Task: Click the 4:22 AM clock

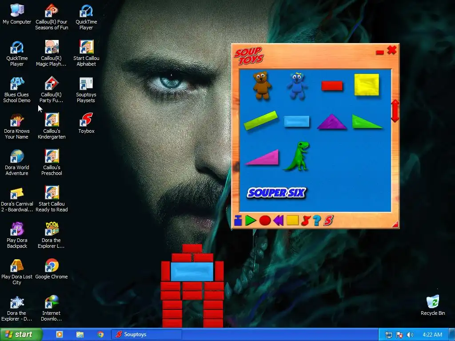Action: [432, 335]
